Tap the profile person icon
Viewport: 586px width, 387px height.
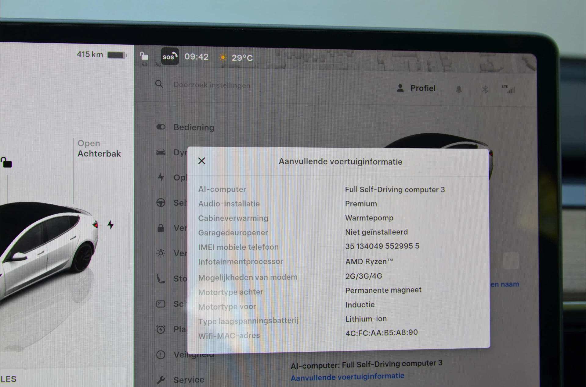point(400,88)
